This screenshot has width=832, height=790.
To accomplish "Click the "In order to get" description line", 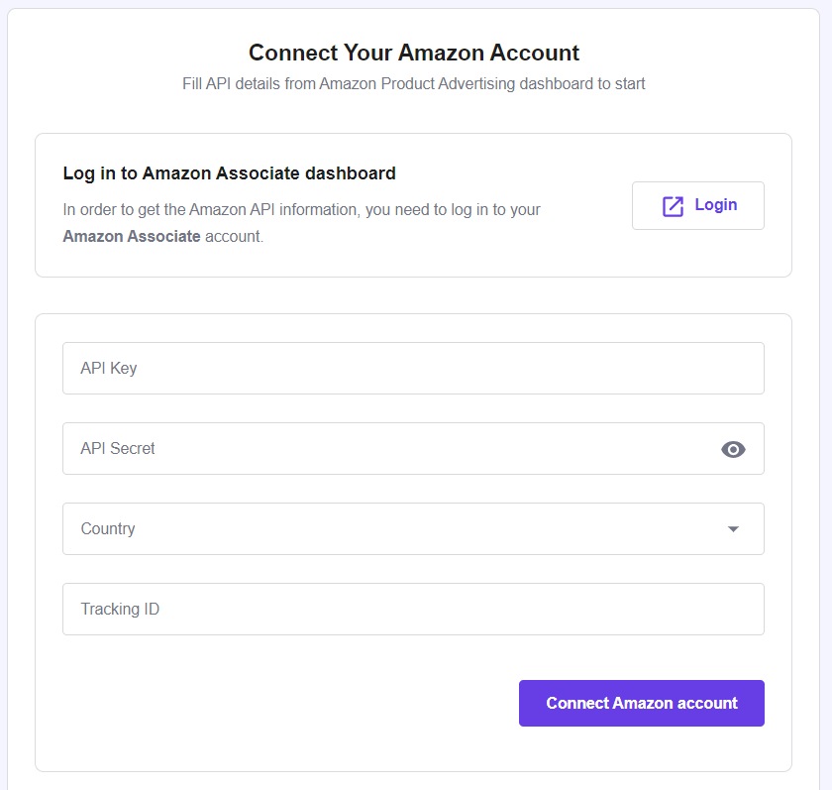I will 301,210.
